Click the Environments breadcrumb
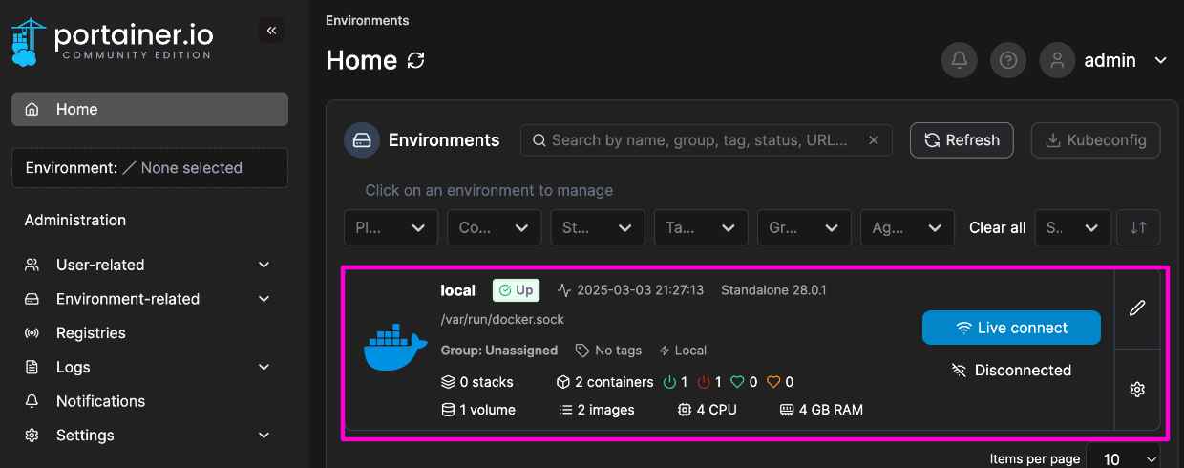 click(x=367, y=20)
